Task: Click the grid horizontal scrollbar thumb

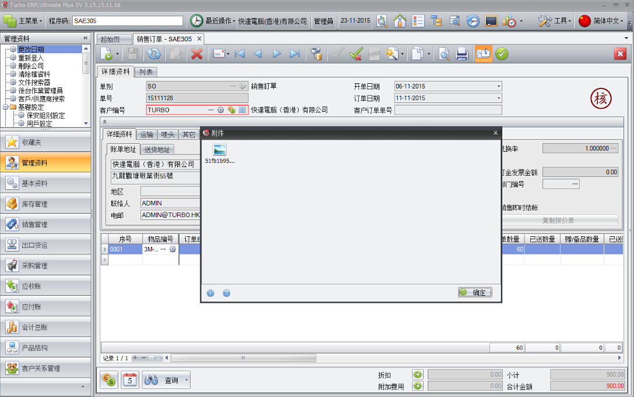Action: 244,358
